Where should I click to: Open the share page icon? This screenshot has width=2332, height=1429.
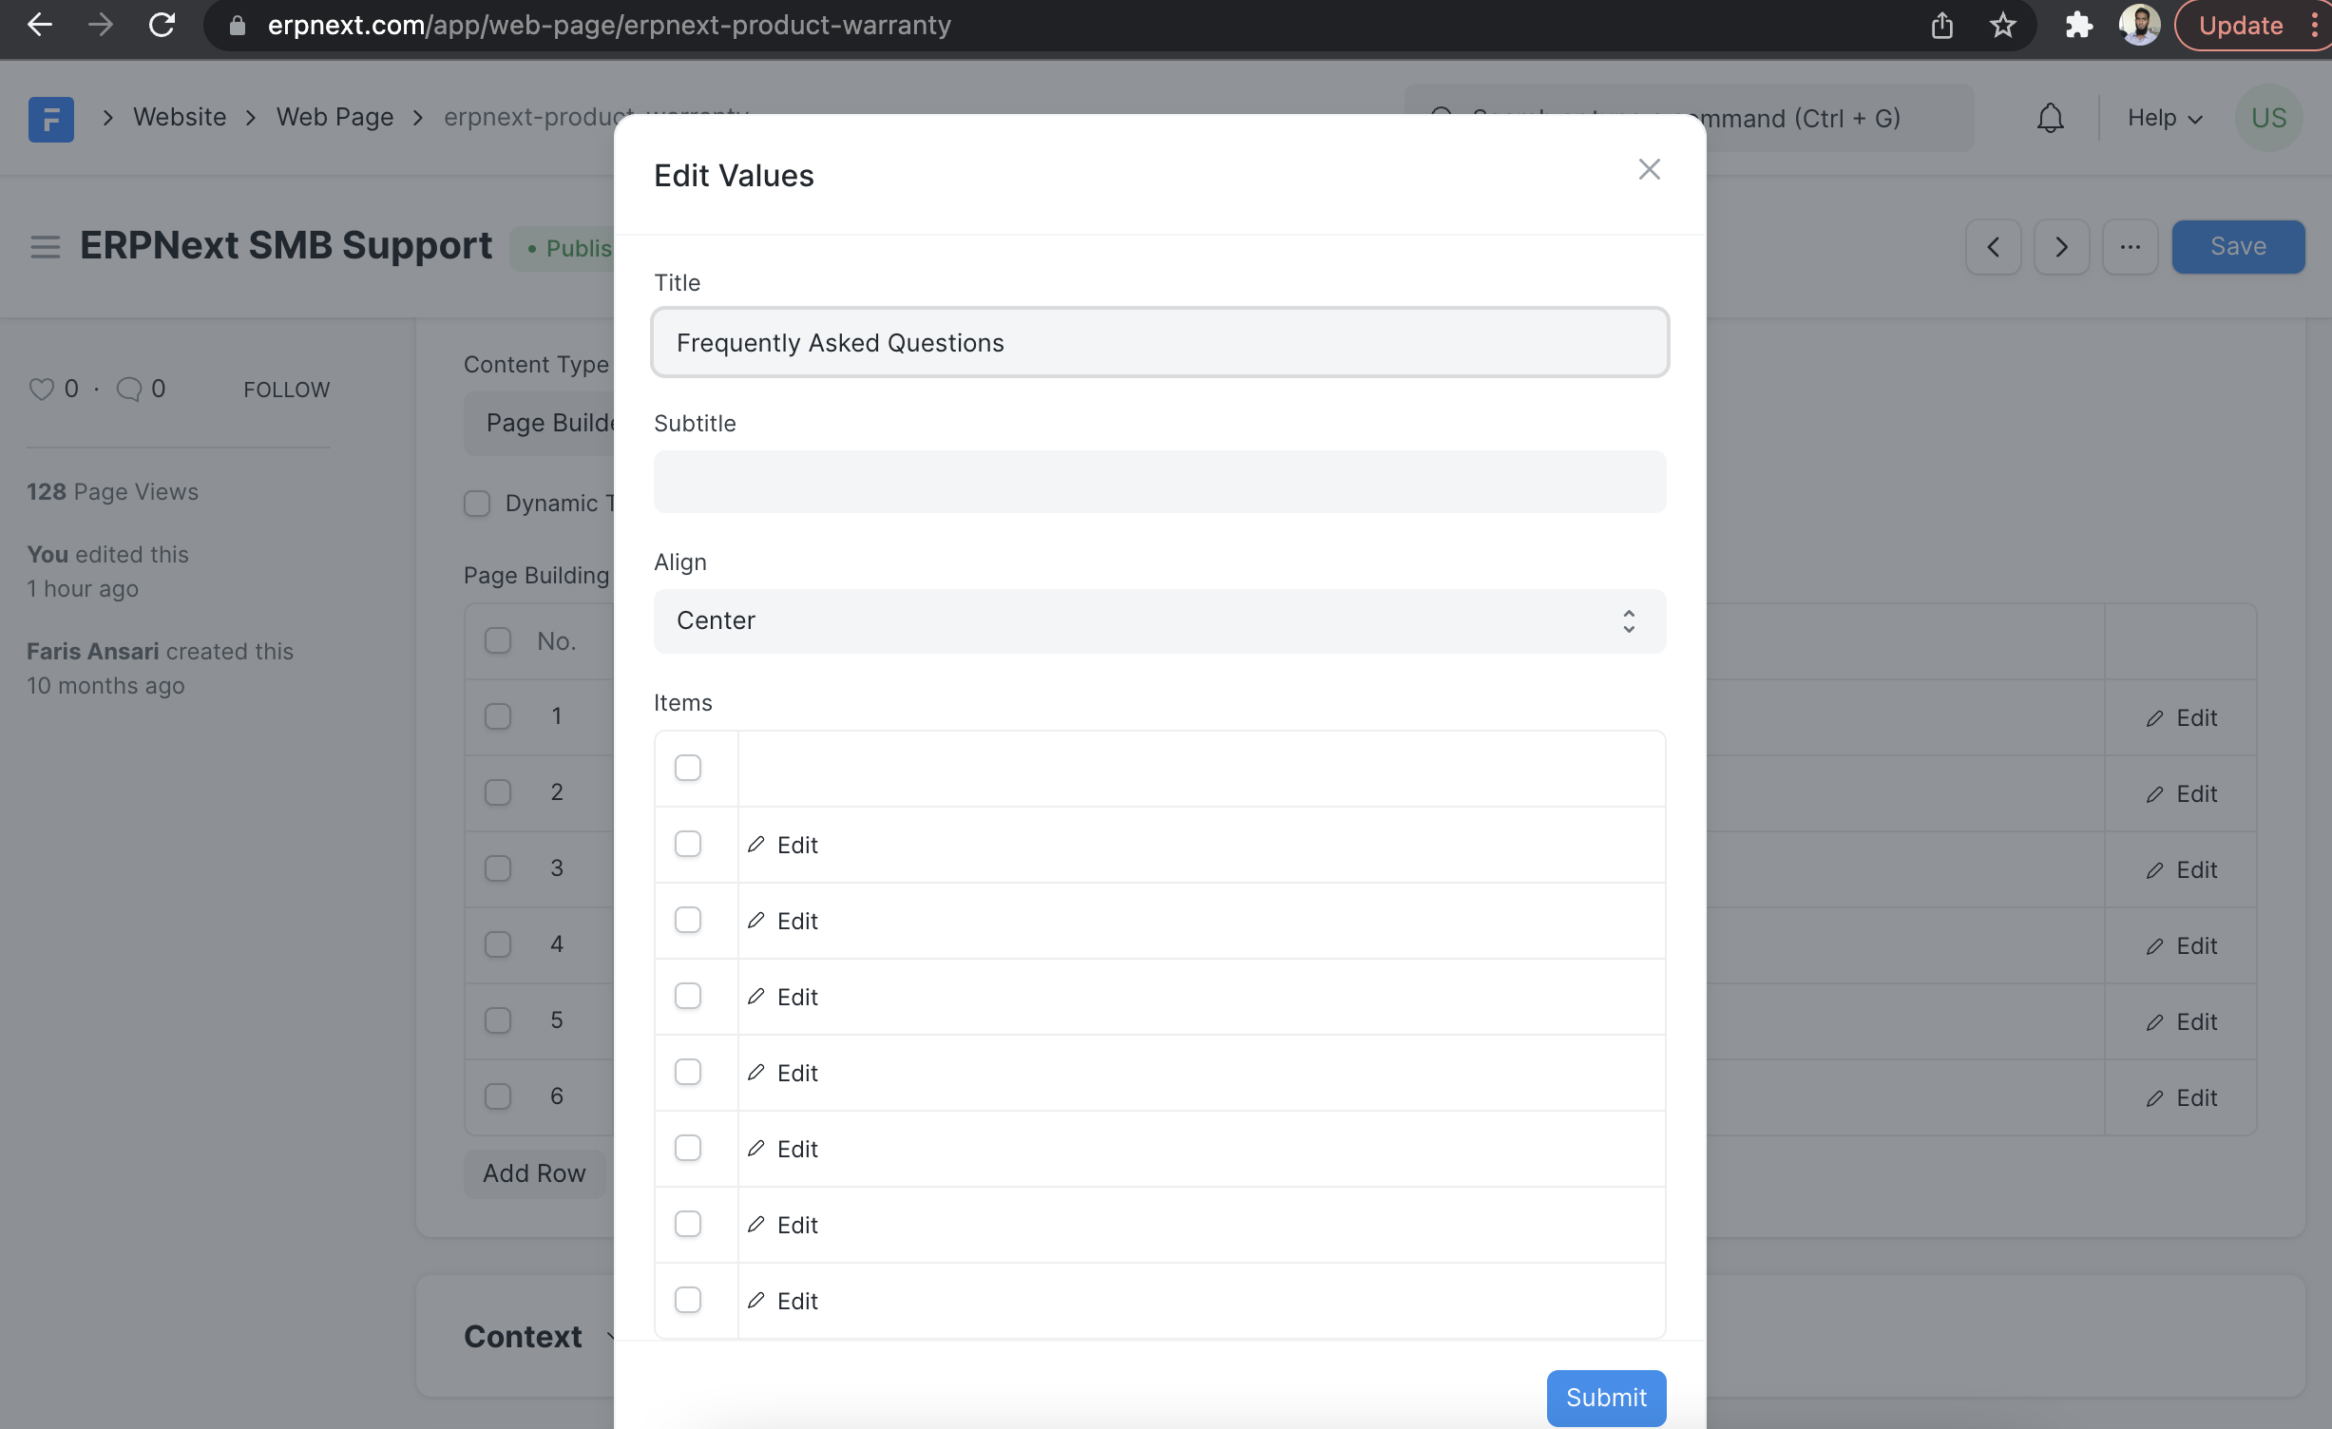(1941, 26)
